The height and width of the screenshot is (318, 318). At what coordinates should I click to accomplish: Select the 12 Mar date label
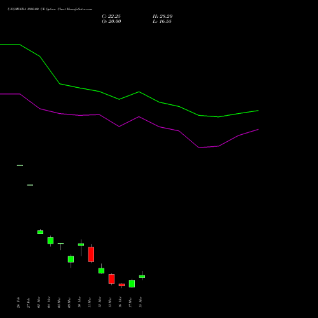click(x=100, y=302)
